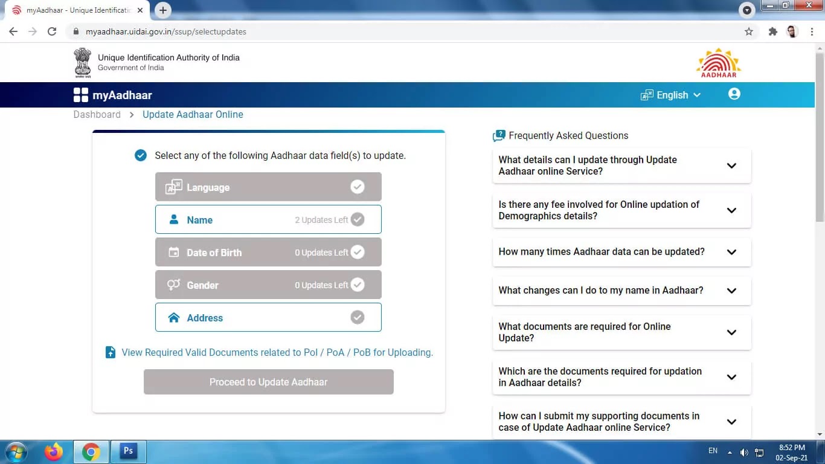Go to Dashboard breadcrumb
Screen dimensions: 825x464
[x=97, y=114]
